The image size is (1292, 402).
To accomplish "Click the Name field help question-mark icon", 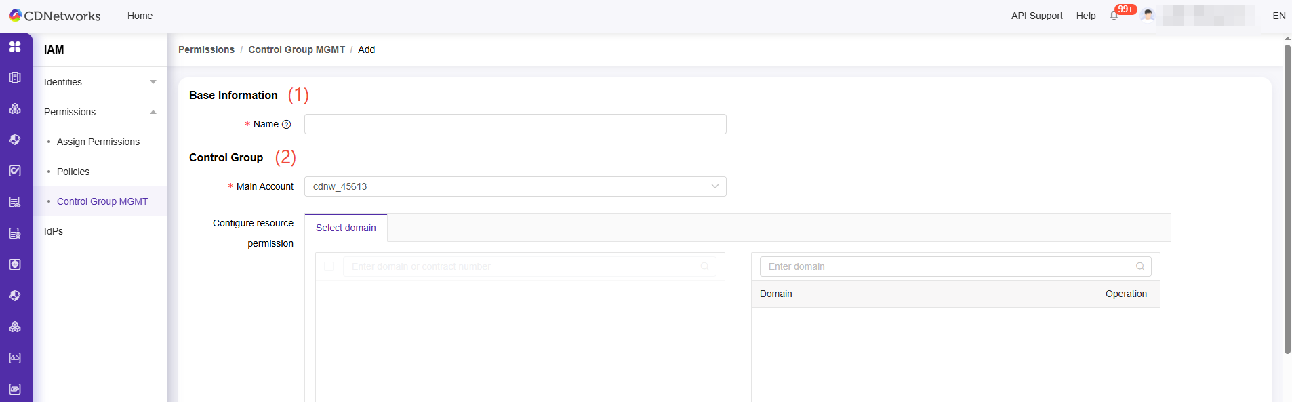I will (286, 125).
